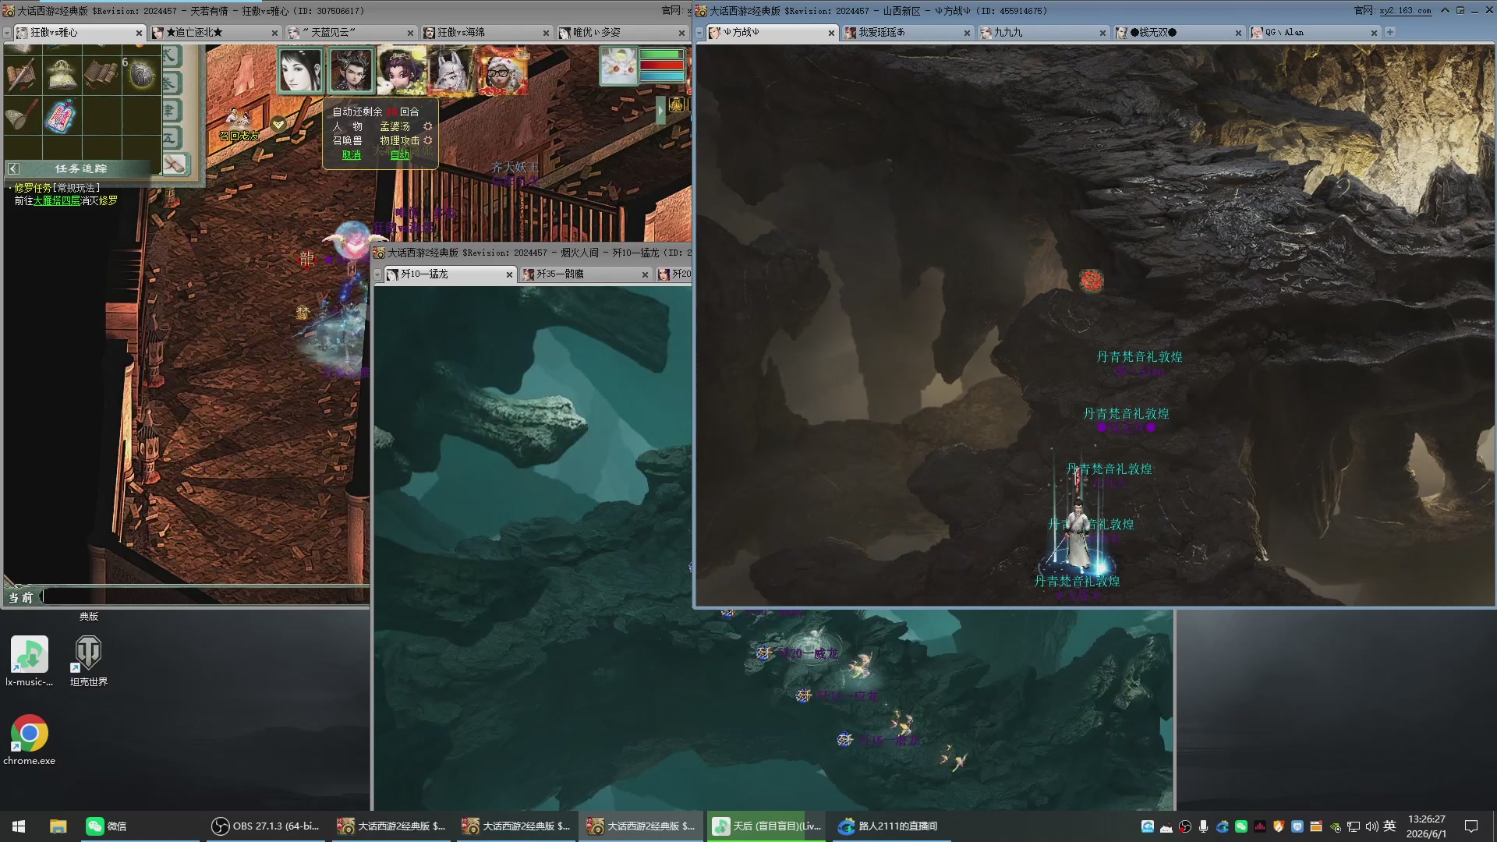Select the purple-haired chibi teammate portrait
This screenshot has width=1497, height=842.
(402, 70)
